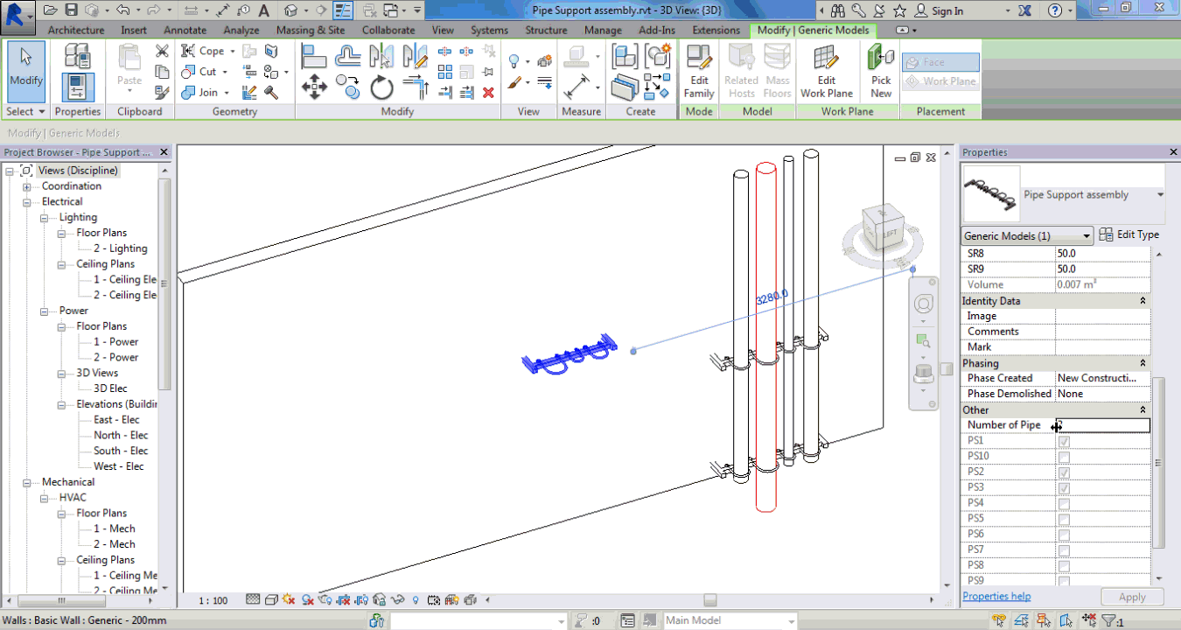Select the Align tool in Modify panel
The width and height of the screenshot is (1181, 630).
[x=315, y=57]
